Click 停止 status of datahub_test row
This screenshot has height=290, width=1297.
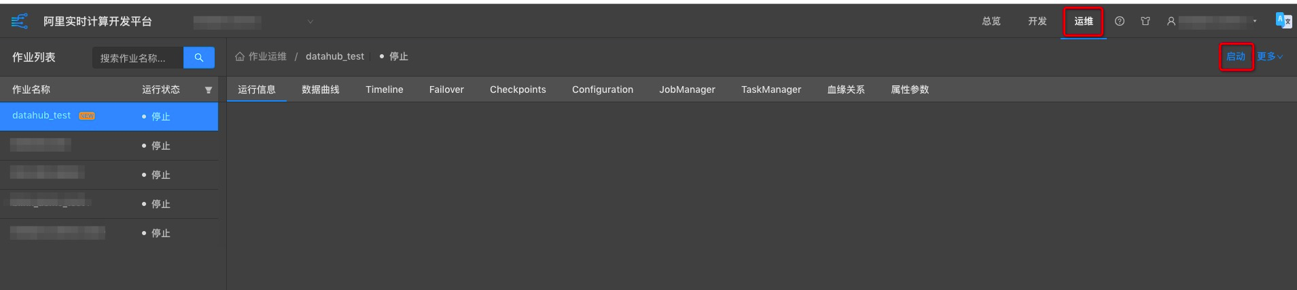click(161, 117)
